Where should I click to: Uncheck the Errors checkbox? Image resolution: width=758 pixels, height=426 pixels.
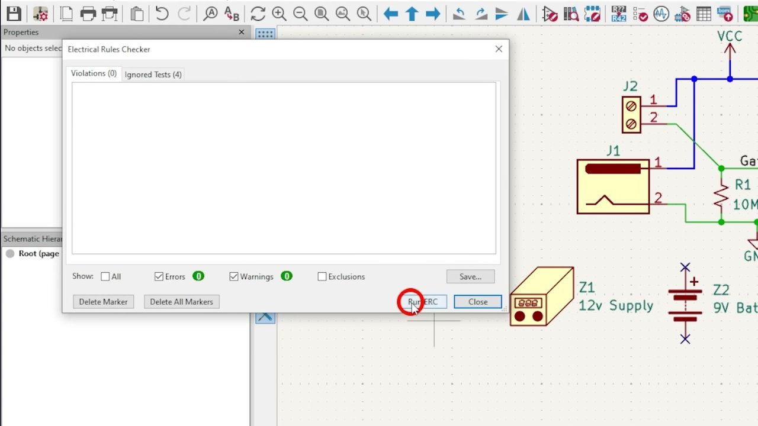(159, 276)
